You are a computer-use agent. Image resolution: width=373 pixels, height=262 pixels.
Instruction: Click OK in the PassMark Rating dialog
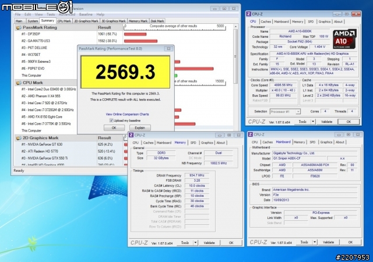(x=114, y=128)
